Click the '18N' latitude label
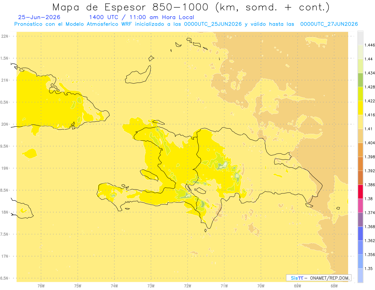The height and width of the screenshot is (290, 375). [x=5, y=212]
